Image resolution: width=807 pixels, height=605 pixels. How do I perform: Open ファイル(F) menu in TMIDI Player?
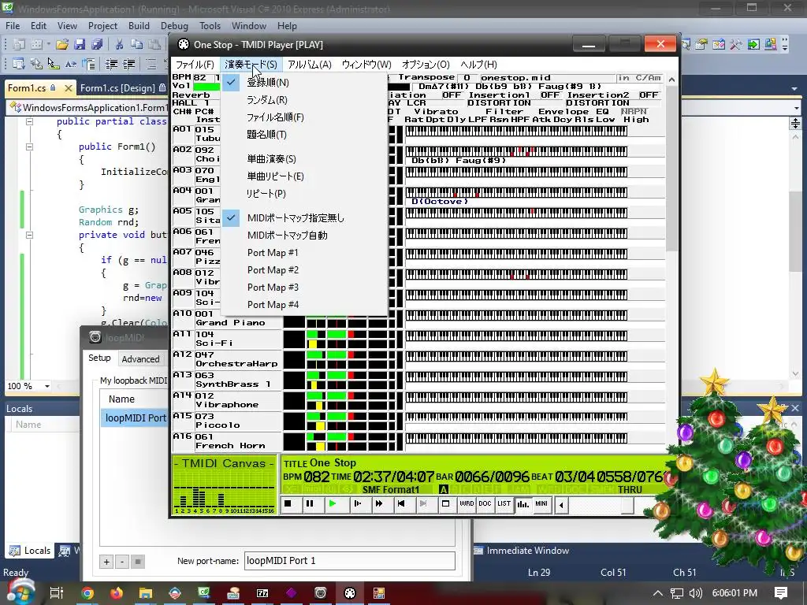pos(195,65)
